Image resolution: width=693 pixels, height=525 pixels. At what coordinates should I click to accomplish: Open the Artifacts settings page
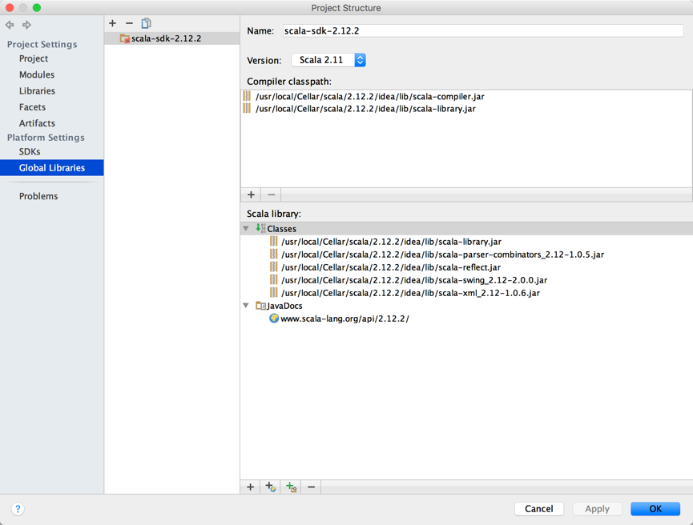click(x=37, y=123)
